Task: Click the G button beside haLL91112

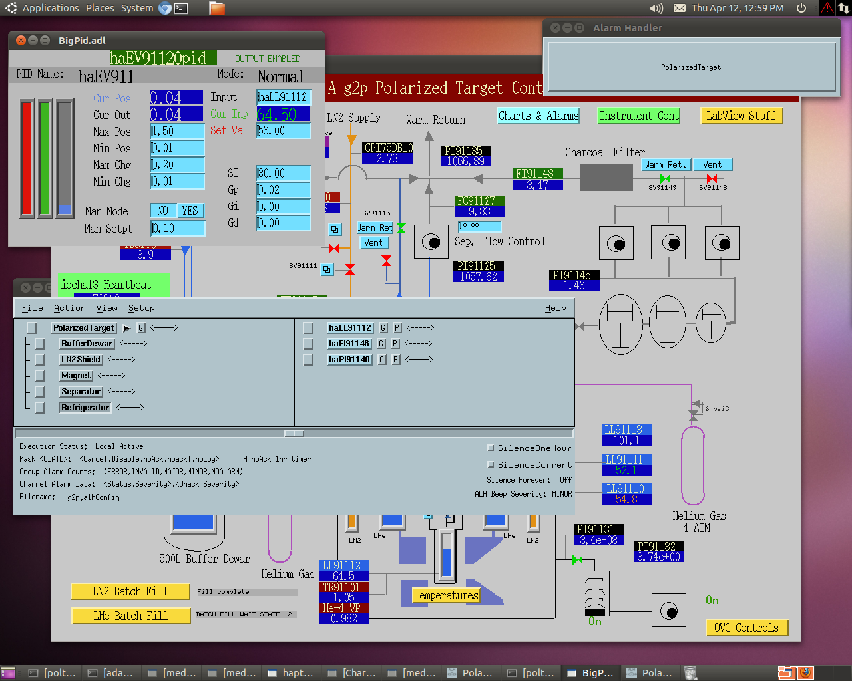Action: coord(383,328)
